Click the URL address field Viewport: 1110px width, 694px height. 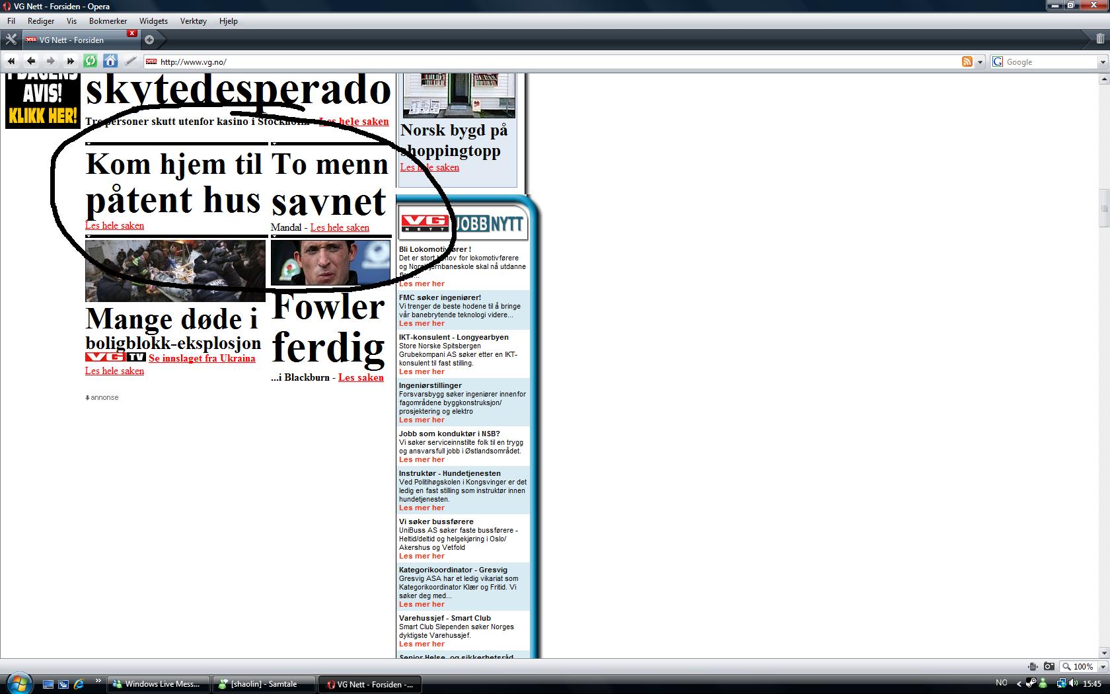point(558,61)
